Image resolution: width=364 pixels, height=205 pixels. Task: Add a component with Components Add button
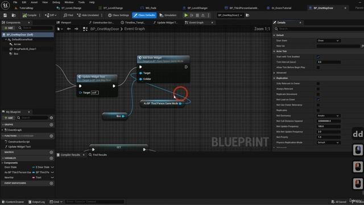[9, 28]
